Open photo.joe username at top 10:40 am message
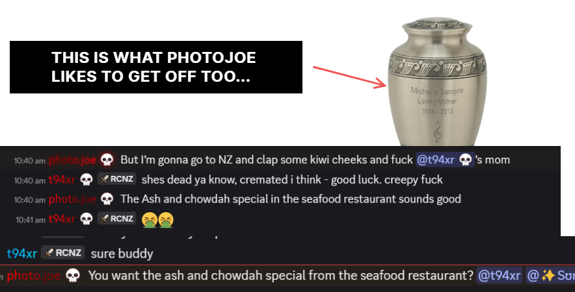The height and width of the screenshot is (292, 575). pyautogui.click(x=72, y=160)
